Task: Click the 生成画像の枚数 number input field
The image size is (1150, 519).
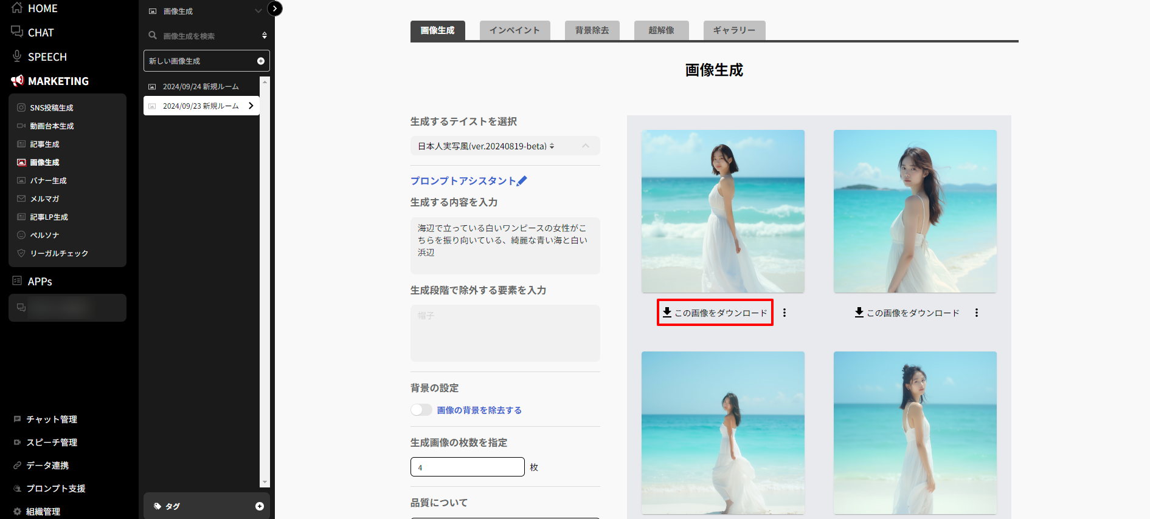Action: tap(467, 467)
